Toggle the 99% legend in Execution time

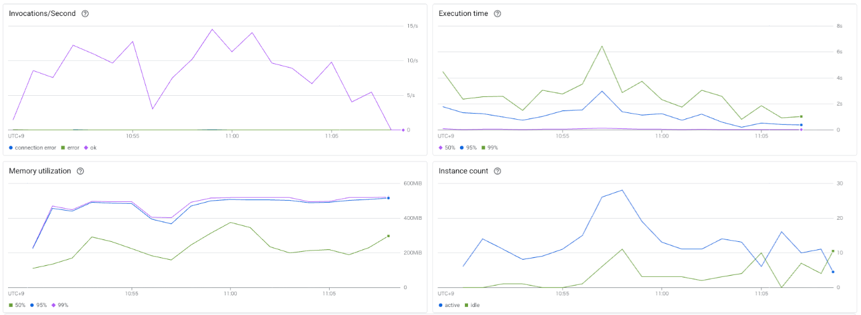(488, 147)
